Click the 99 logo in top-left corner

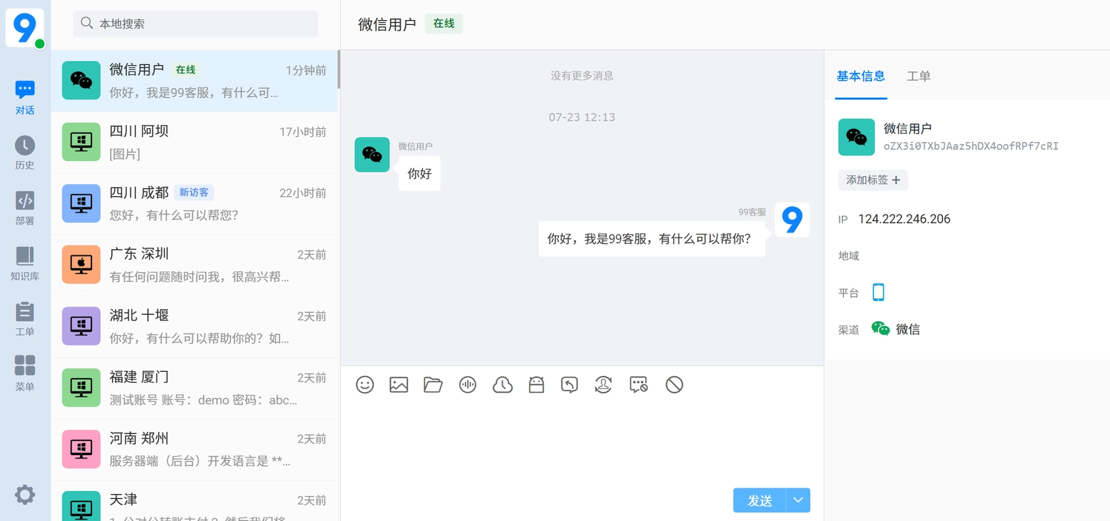tap(25, 28)
